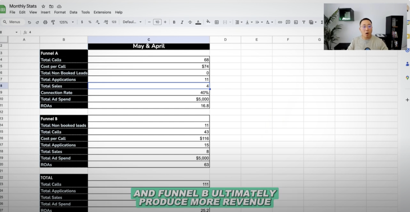Screen dimensions: 410x212
Task: Toggle strikethrough formatting
Action: [190, 22]
